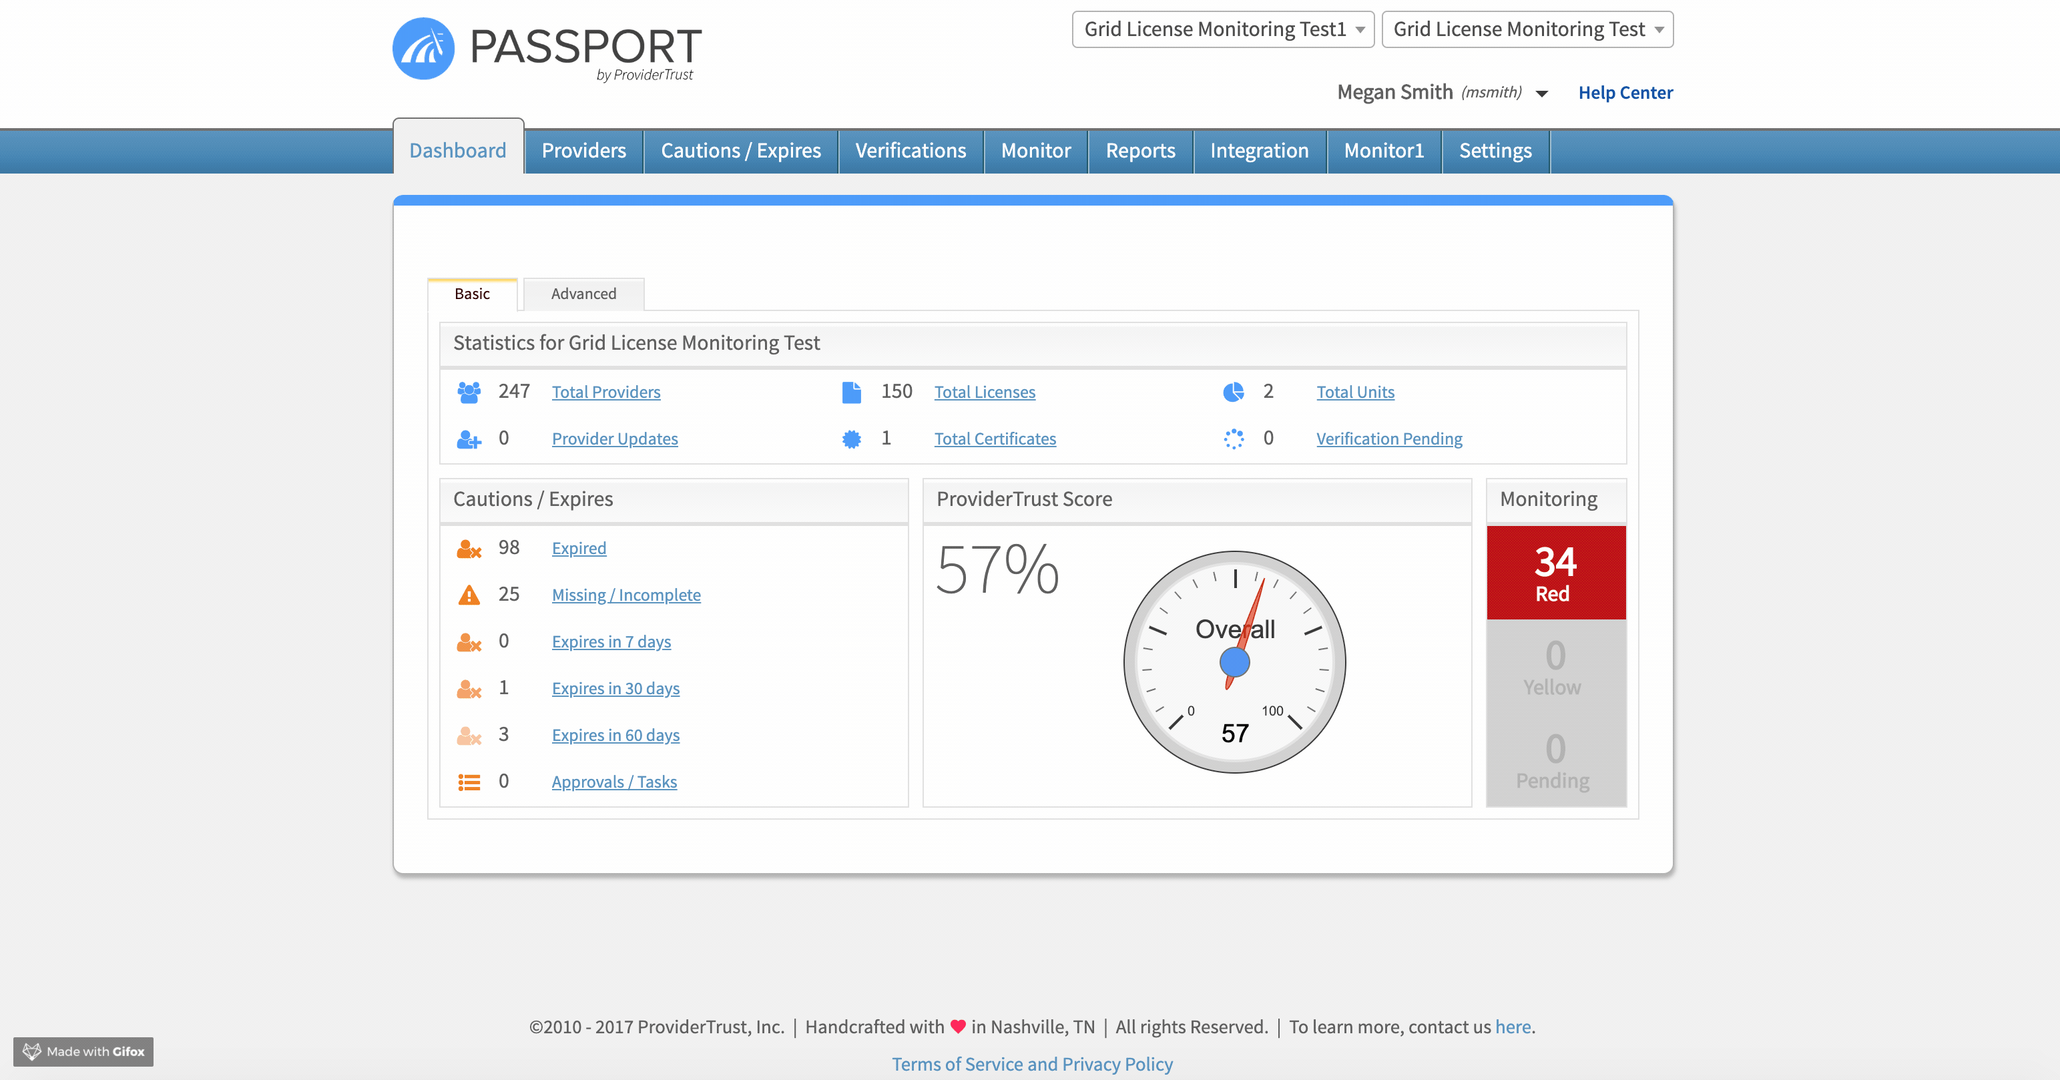Open the Reports tab
Viewport: 2060px width, 1080px height.
(1140, 150)
